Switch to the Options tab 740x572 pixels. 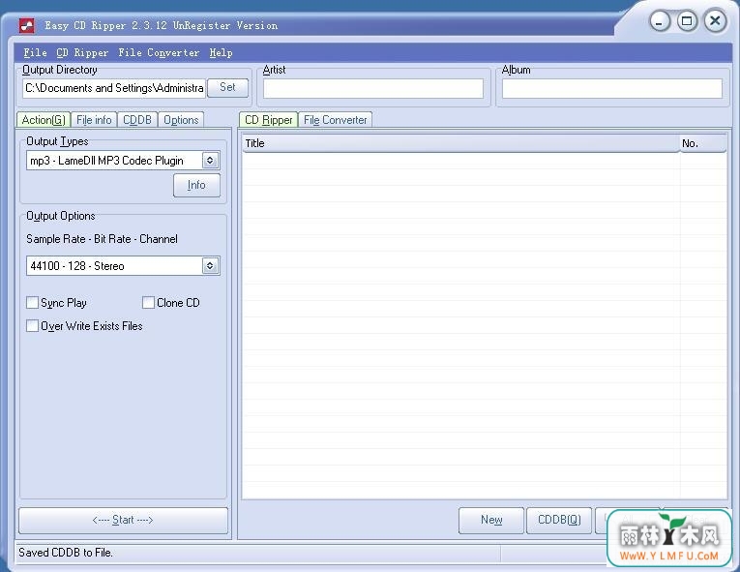(181, 120)
